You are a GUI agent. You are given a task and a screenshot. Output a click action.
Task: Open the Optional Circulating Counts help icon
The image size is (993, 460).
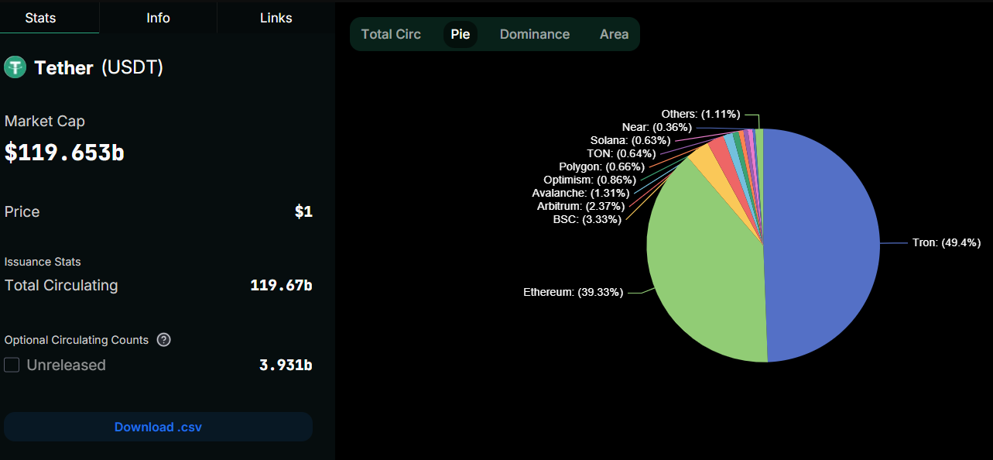point(163,340)
